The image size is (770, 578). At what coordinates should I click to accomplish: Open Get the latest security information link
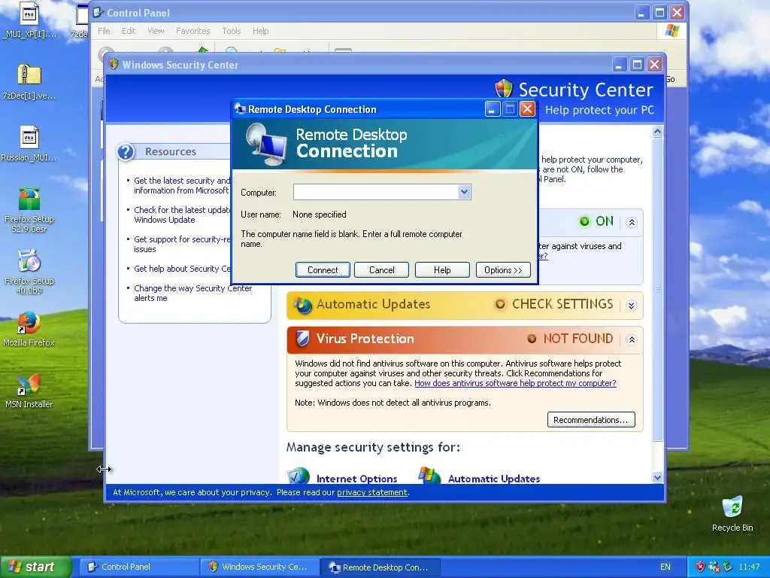[x=182, y=185]
